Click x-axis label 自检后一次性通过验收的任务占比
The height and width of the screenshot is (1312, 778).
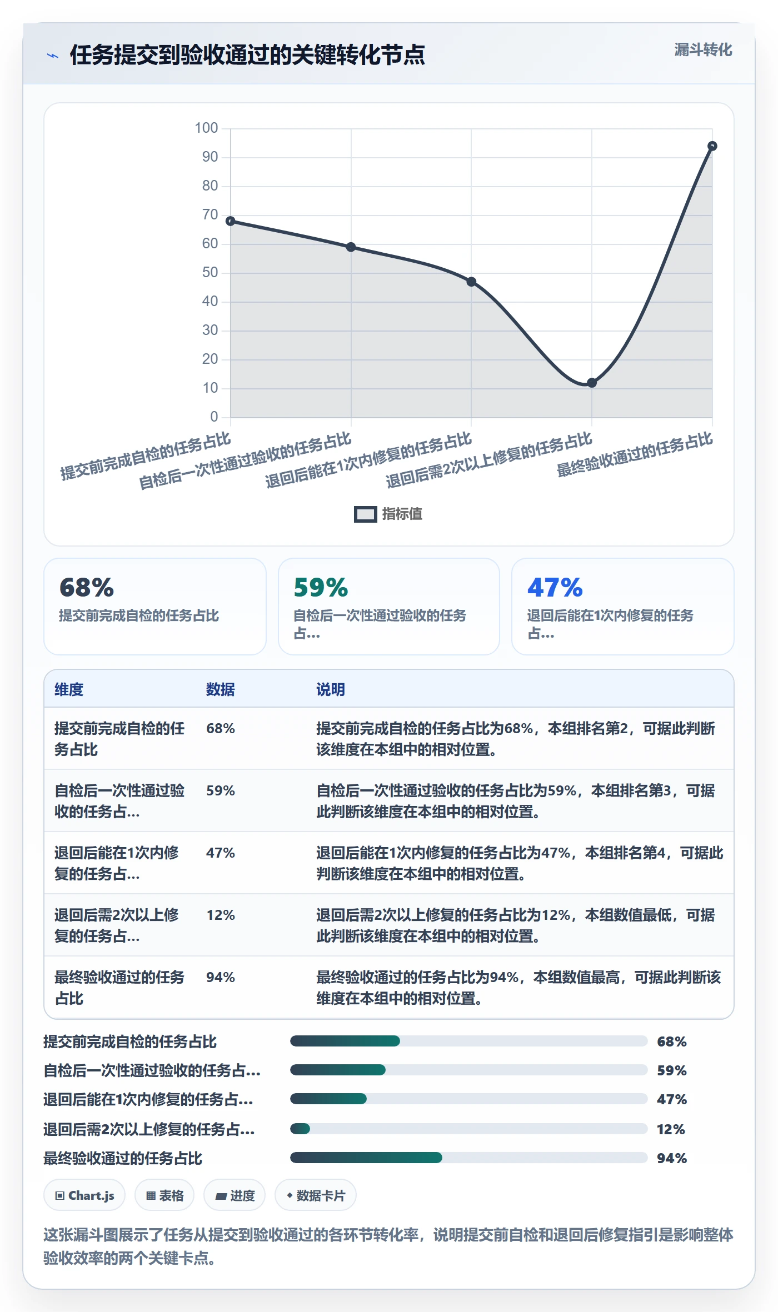pyautogui.click(x=245, y=461)
